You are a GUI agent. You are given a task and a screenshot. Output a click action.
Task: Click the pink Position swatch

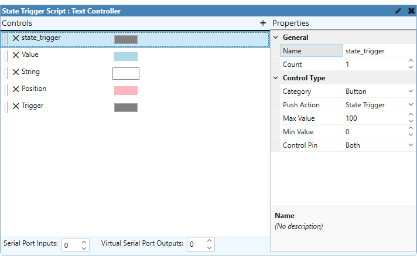[126, 90]
